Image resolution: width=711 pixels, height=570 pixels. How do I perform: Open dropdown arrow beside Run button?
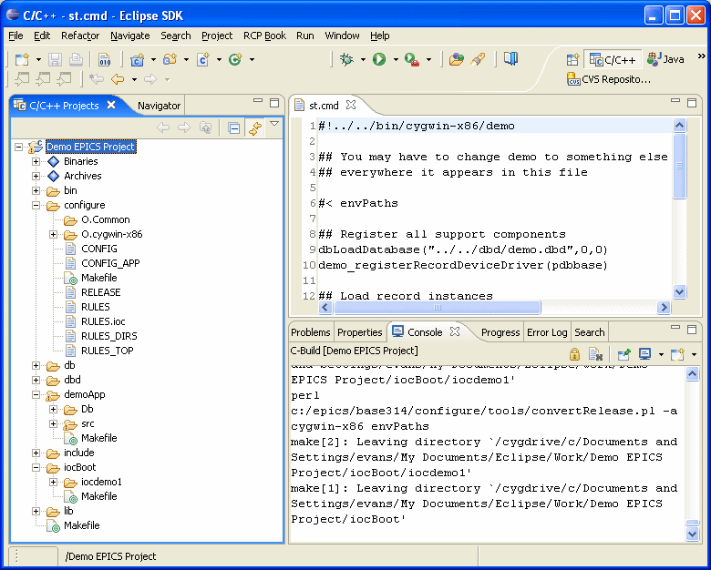click(x=396, y=59)
